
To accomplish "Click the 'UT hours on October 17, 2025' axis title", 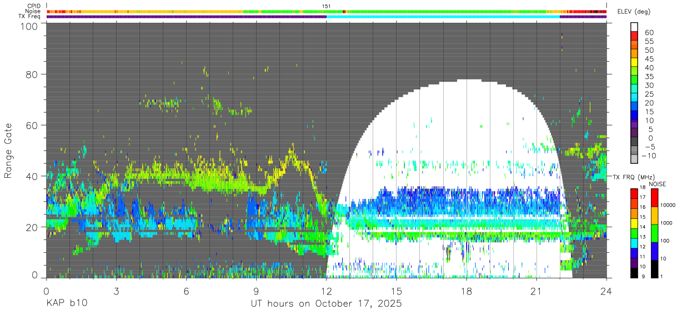I will (x=325, y=304).
